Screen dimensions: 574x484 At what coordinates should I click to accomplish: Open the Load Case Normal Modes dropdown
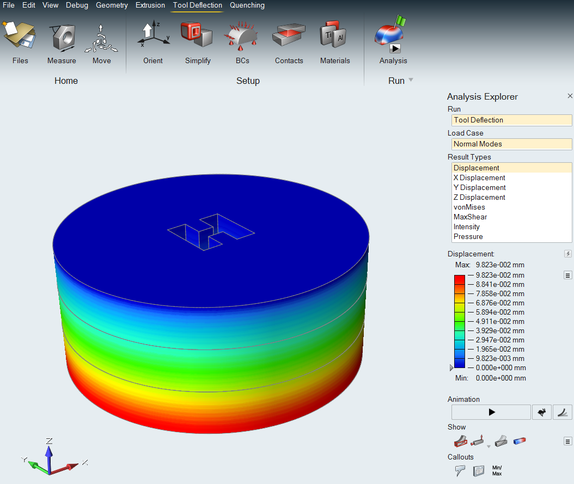(x=511, y=144)
